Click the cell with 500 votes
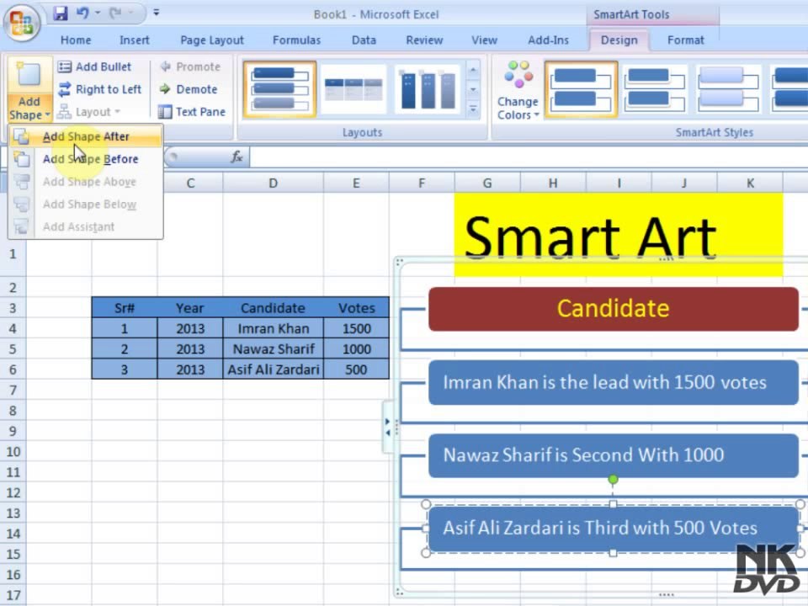 tap(356, 369)
